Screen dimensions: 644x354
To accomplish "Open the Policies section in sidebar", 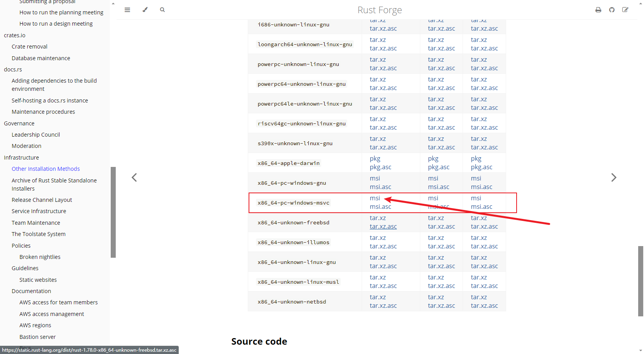I will point(21,246).
